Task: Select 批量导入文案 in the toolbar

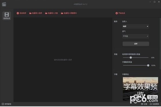Action: coord(51,13)
